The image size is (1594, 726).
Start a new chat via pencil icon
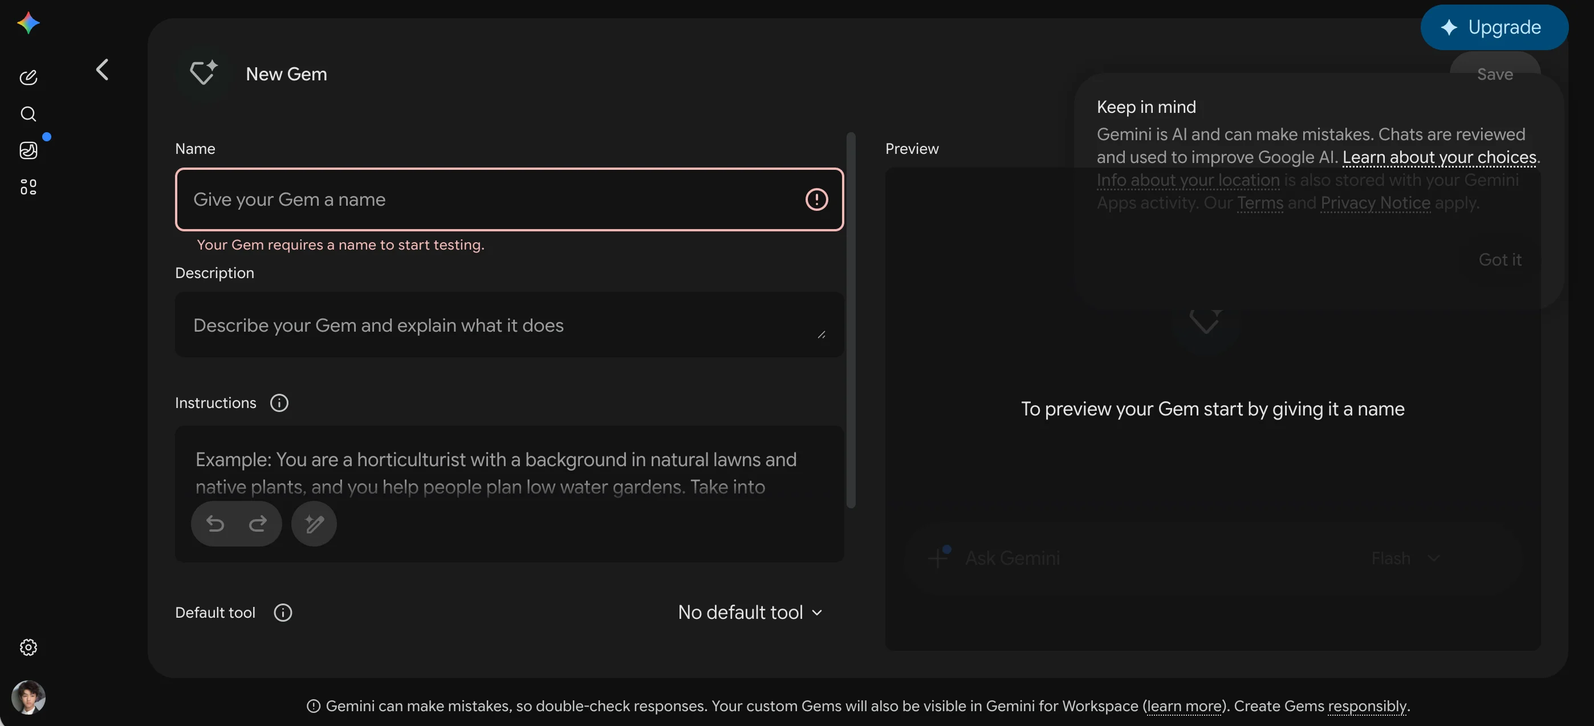(x=29, y=78)
